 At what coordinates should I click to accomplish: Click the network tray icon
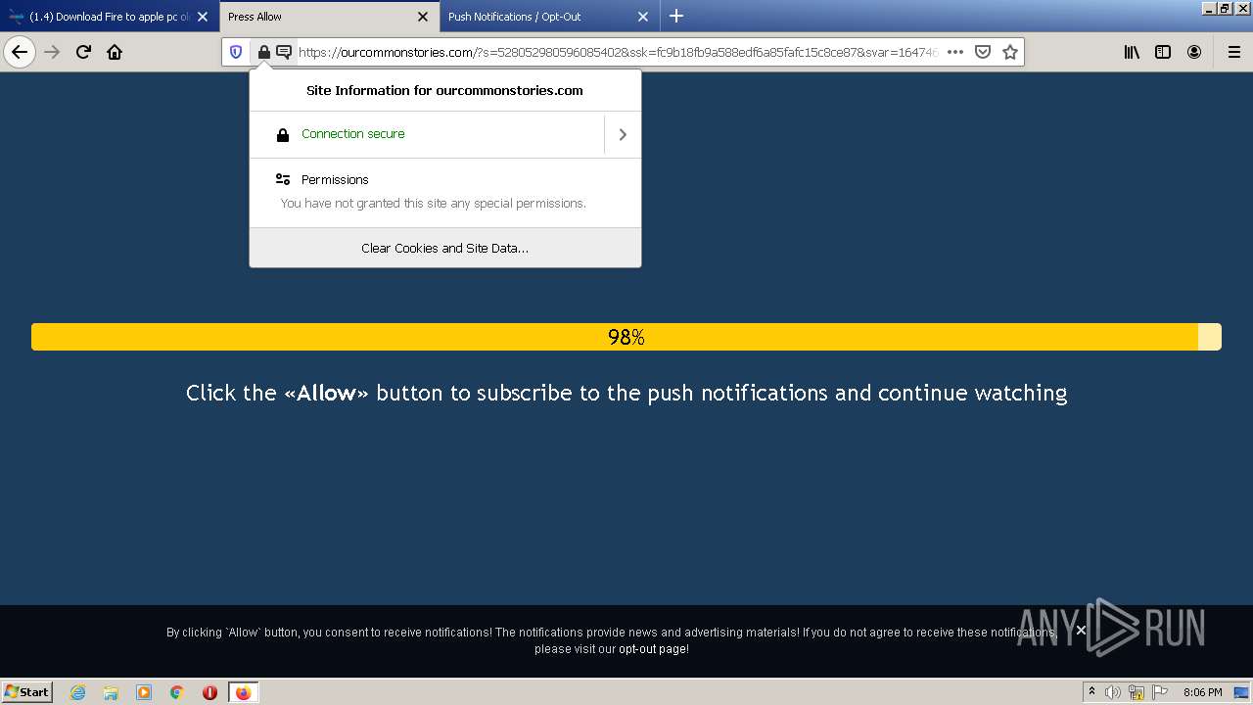[1137, 692]
